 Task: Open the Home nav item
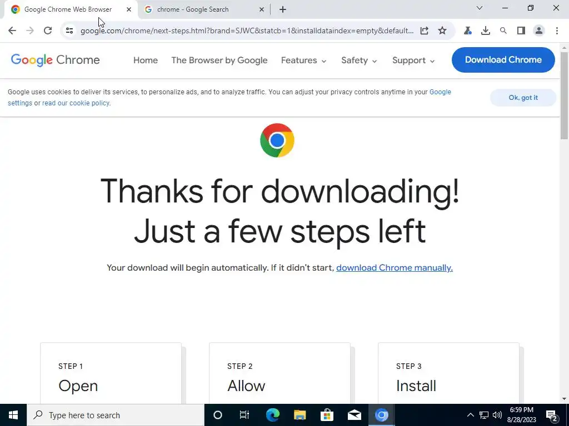(146, 60)
